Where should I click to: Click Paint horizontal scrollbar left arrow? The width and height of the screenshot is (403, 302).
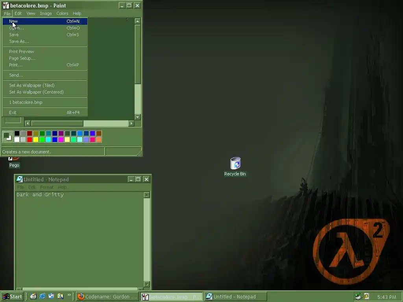[28, 123]
